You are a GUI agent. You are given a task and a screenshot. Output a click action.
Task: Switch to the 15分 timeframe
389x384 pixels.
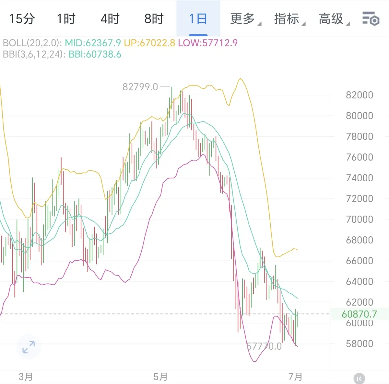coord(22,19)
